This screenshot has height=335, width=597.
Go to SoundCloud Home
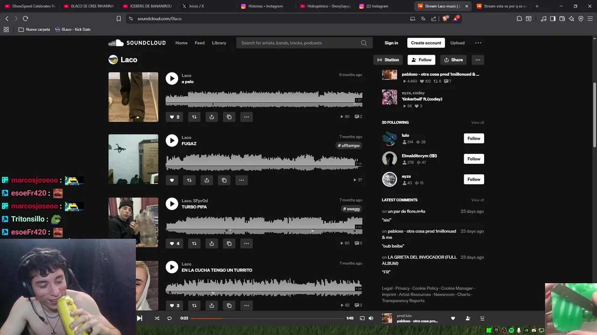[181, 43]
